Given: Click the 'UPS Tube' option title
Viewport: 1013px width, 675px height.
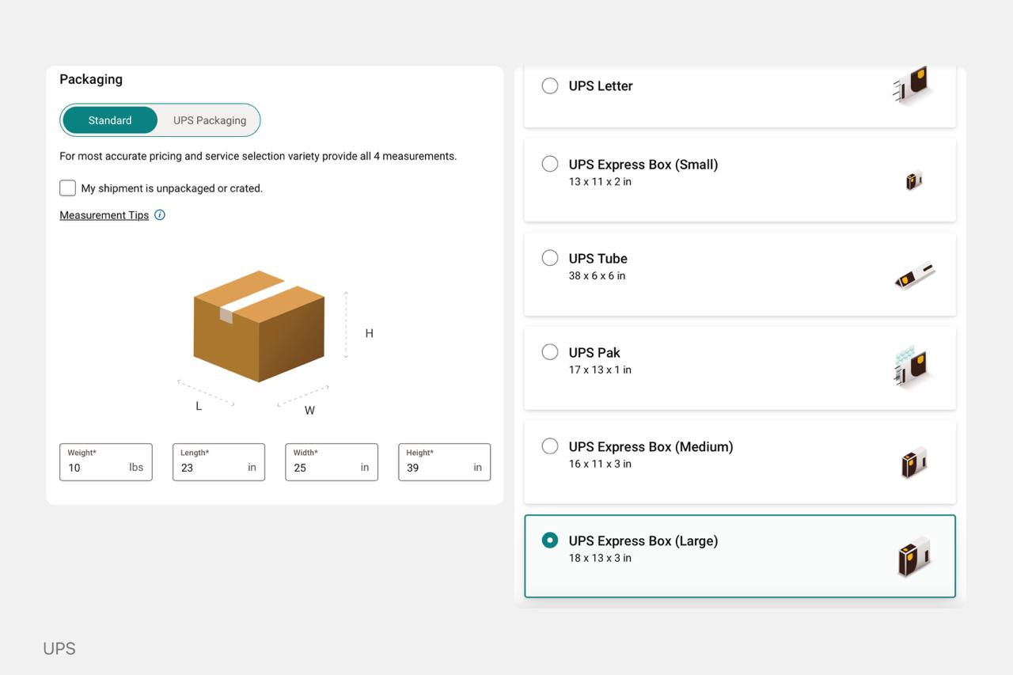Looking at the screenshot, I should 598,259.
